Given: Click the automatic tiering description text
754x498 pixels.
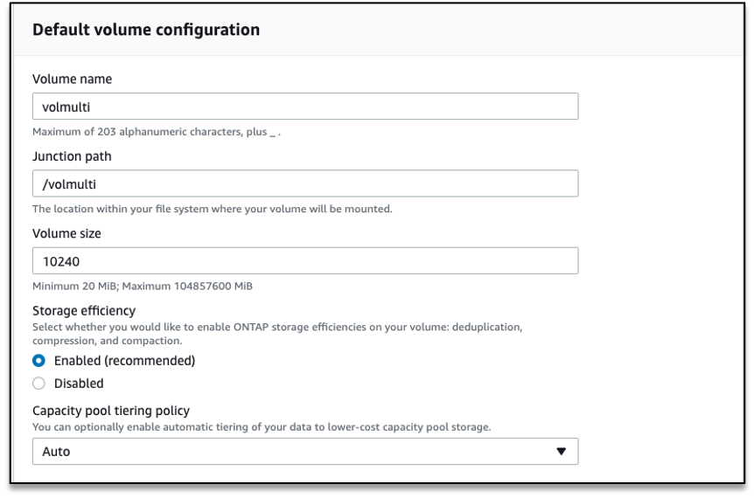Looking at the screenshot, I should coord(262,427).
